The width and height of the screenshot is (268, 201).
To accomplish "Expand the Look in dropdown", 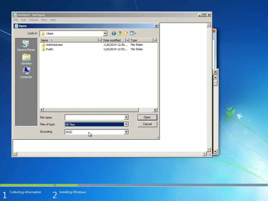I will [105, 33].
